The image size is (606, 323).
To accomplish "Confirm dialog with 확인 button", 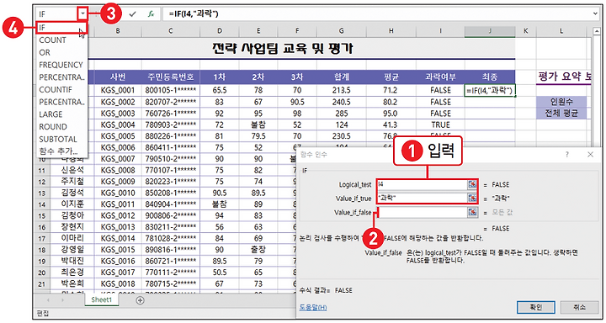I will 535,308.
